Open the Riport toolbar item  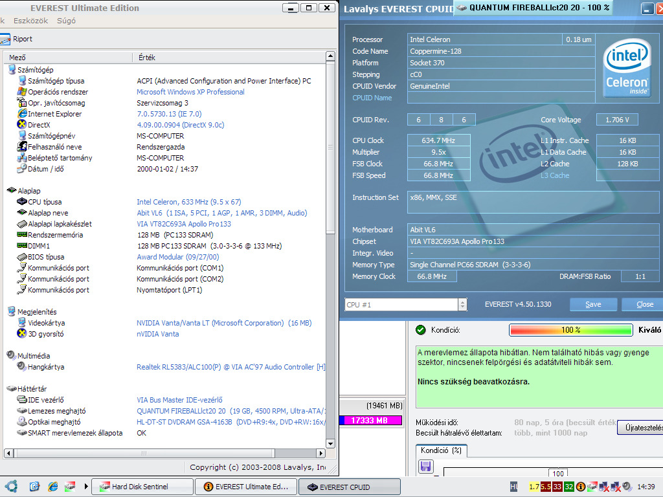16,39
